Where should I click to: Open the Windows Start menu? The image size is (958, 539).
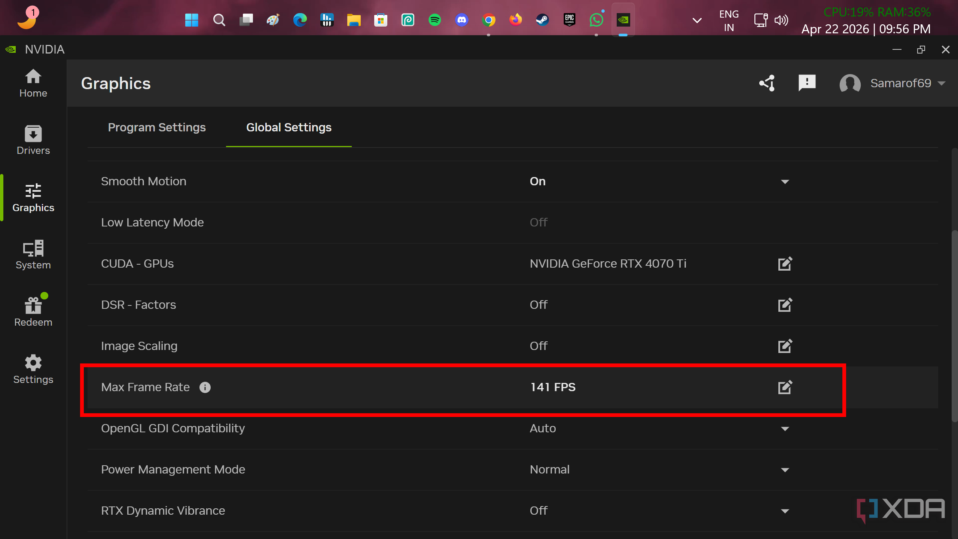click(192, 20)
